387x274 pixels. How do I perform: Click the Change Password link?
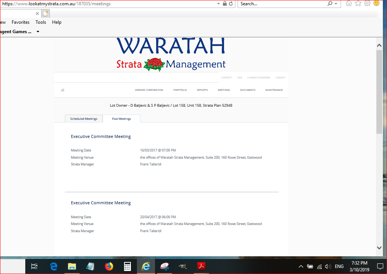(x=259, y=77)
